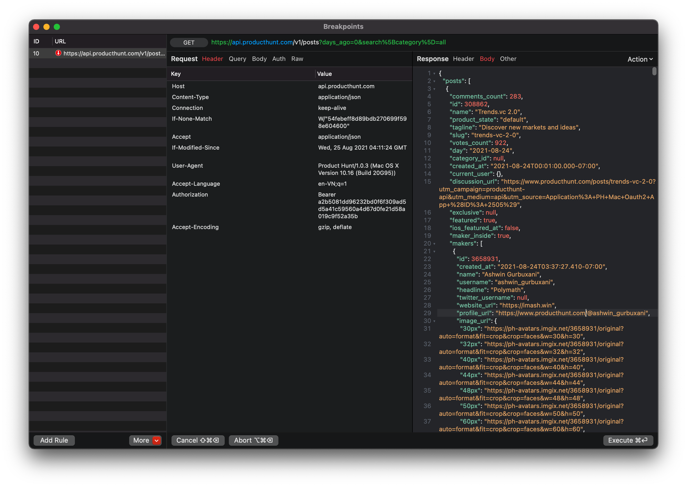Image resolution: width=687 pixels, height=487 pixels.
Task: Select the Response Body tab
Action: (x=487, y=59)
